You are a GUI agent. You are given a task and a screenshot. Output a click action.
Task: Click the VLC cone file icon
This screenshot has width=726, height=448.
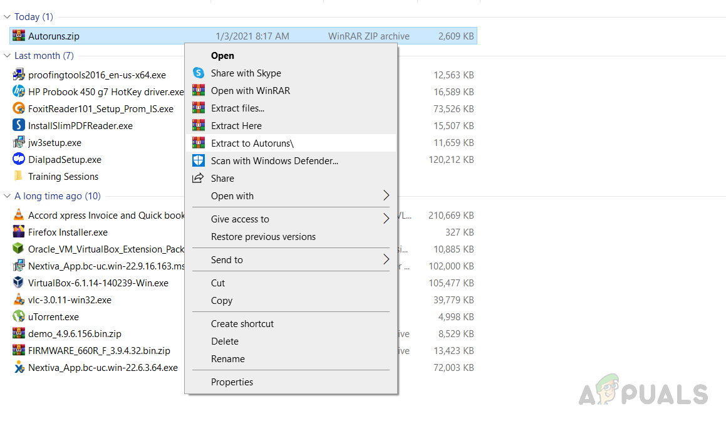point(19,300)
